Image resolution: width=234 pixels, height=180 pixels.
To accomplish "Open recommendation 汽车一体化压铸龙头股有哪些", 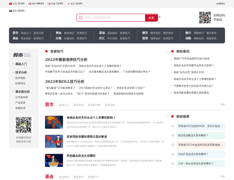I will pos(201,163).
